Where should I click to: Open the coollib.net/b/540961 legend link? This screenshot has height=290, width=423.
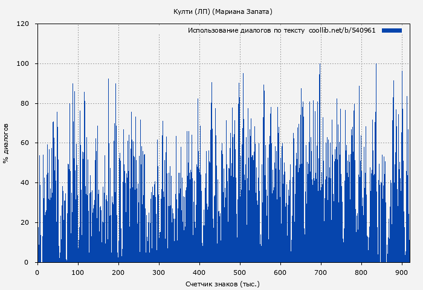[342, 30]
